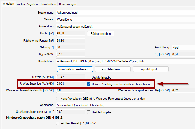Toggle the leichtes Bauteil checkbox

[x=58, y=124]
